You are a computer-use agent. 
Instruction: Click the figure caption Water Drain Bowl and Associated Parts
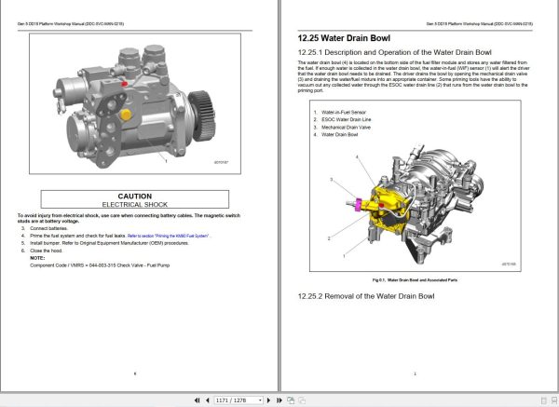415,279
